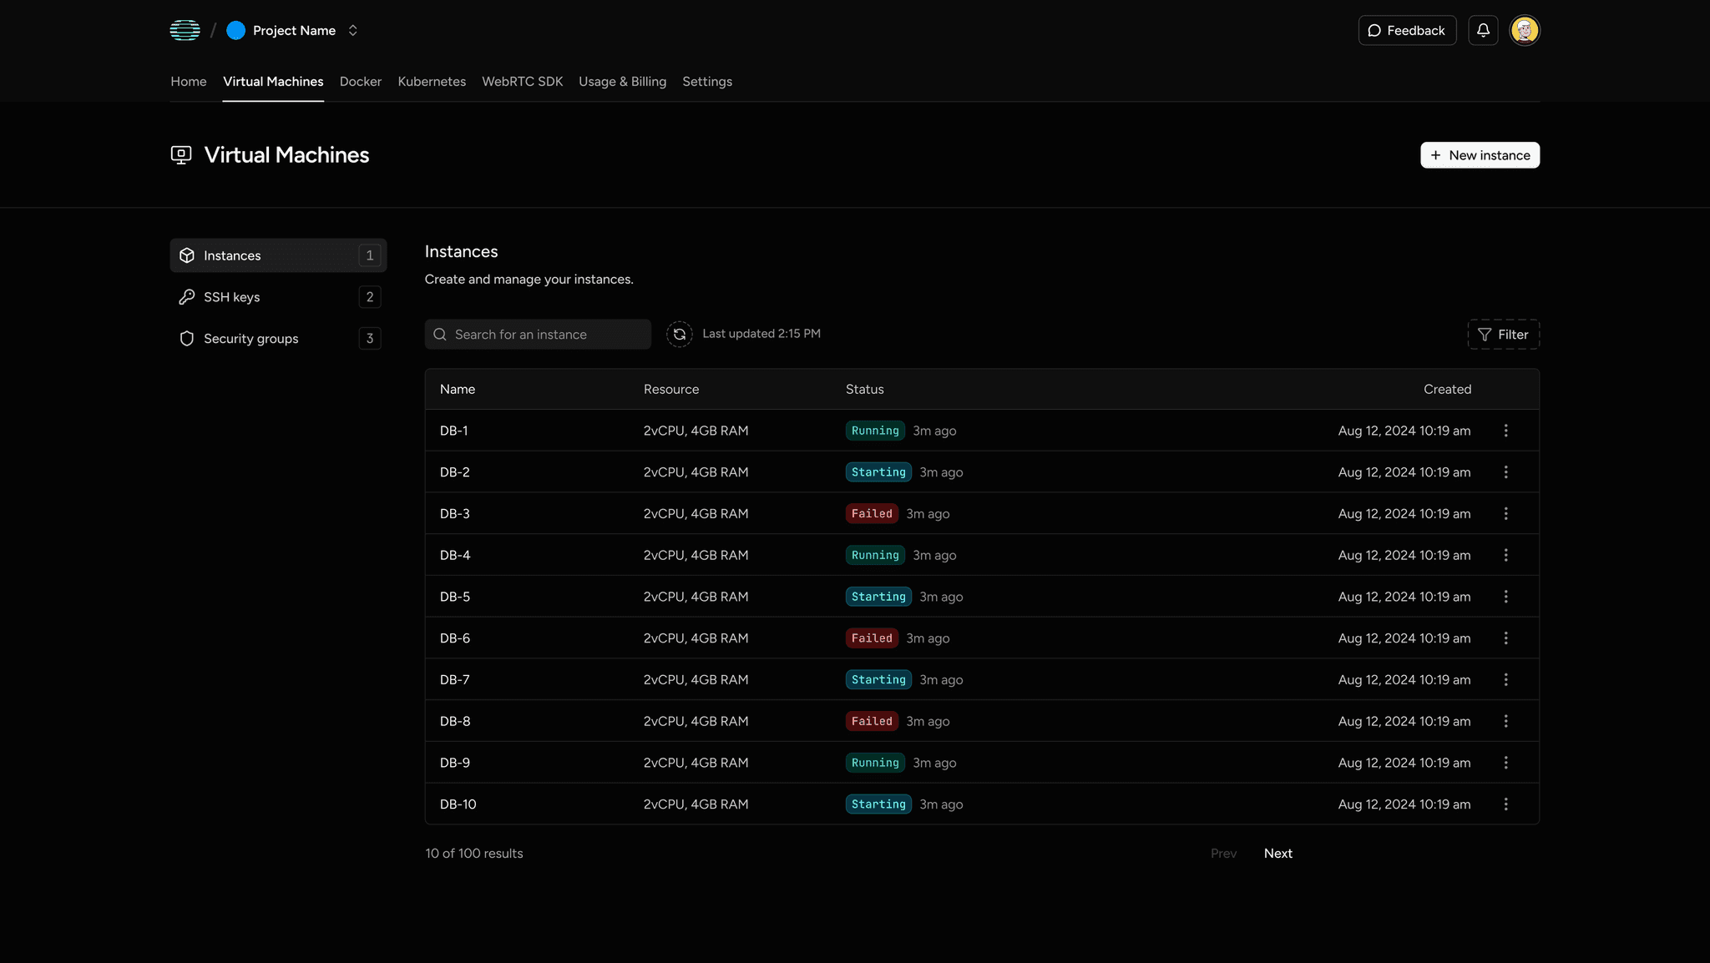Open Security groups in the sidebar
Viewport: 1710px width, 963px height.
coord(250,339)
